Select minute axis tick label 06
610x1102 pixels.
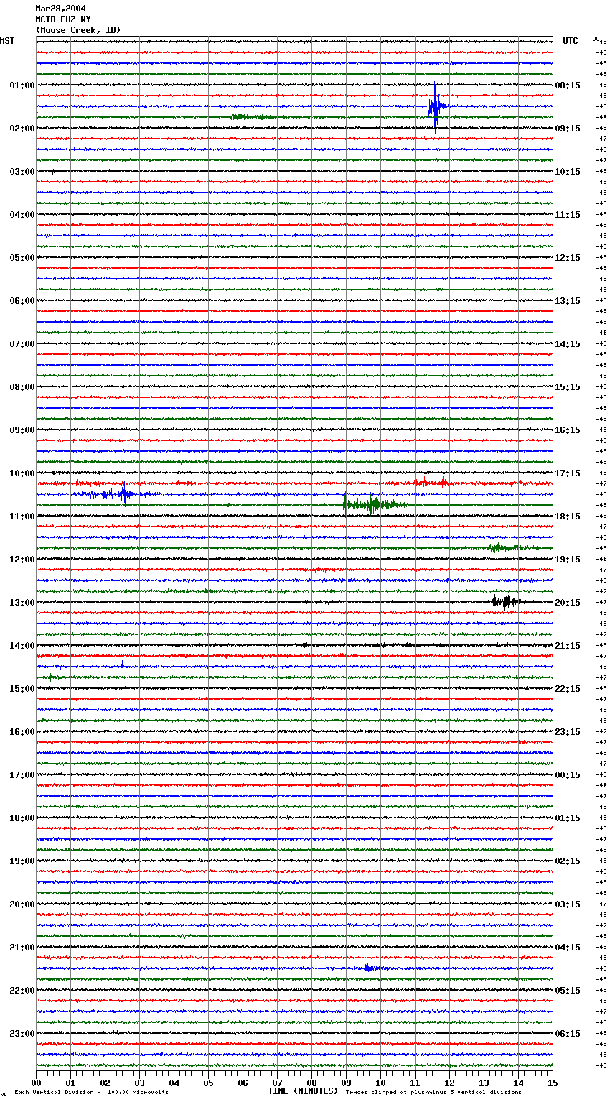click(243, 1083)
